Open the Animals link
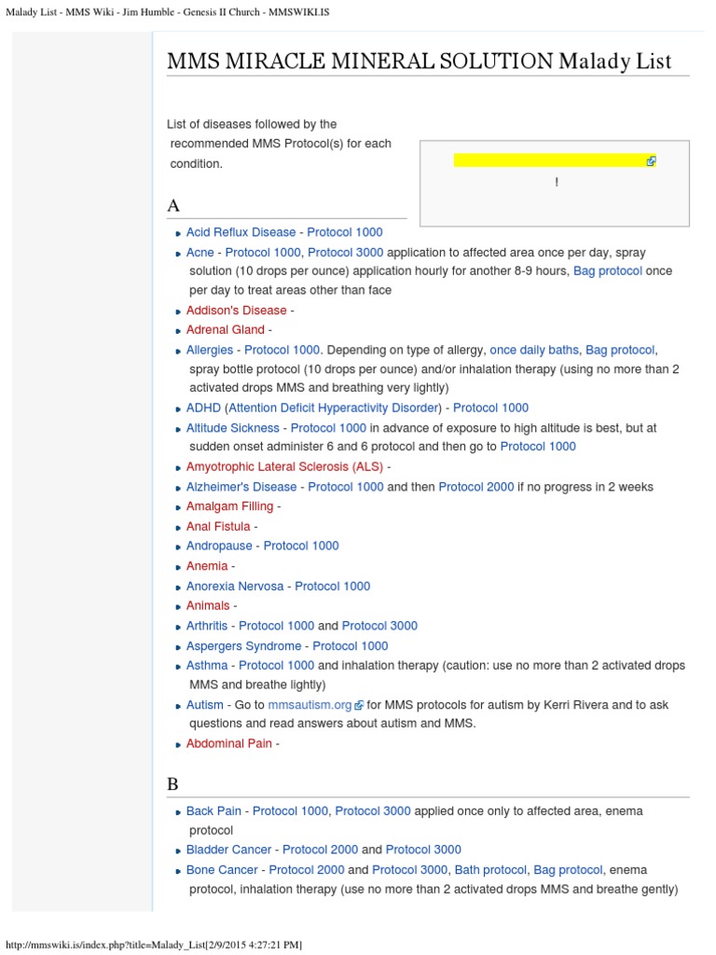This screenshot has width=716, height=955. 208,605
